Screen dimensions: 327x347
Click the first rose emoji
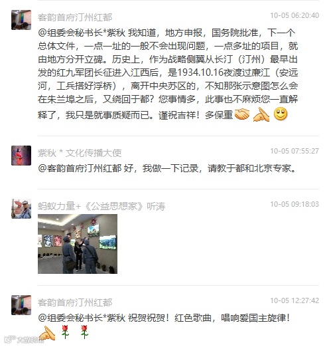65,332
